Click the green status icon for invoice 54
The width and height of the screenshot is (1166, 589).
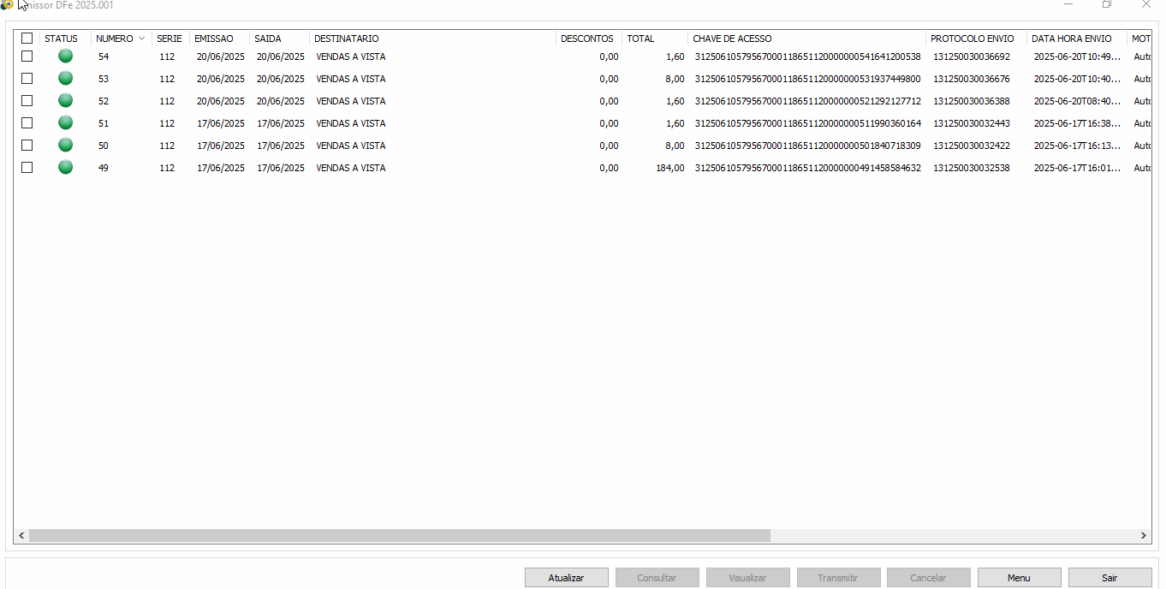(65, 57)
